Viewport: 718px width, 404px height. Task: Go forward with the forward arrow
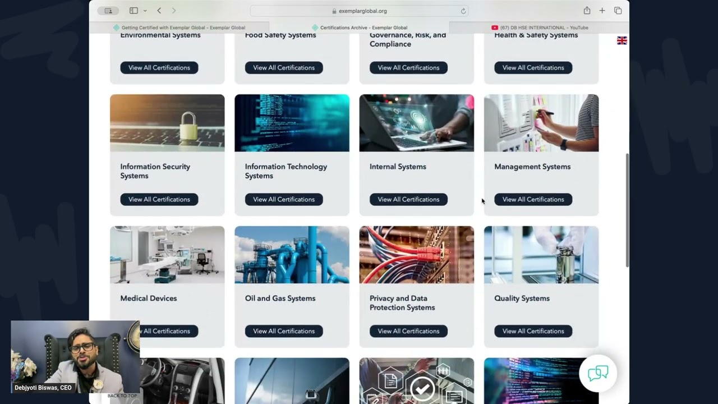point(174,11)
